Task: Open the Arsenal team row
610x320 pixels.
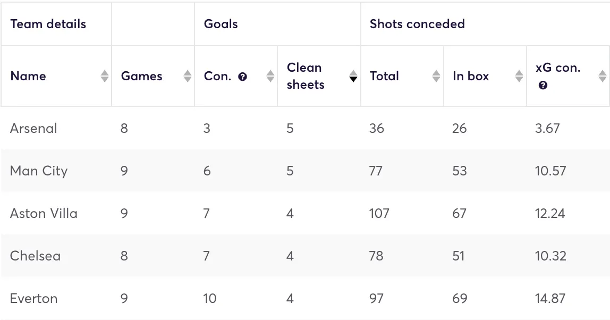Action: [x=33, y=128]
